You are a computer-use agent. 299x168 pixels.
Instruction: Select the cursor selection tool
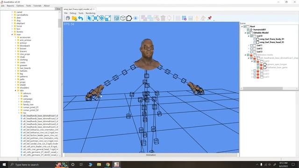coord(89,18)
